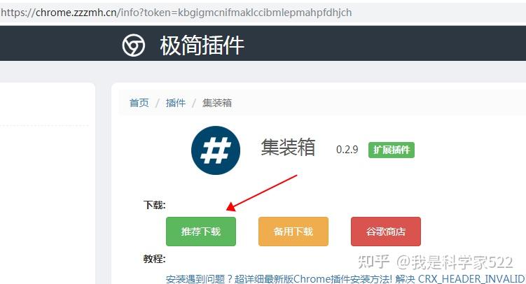Click the 知乎 @我是科学家522 watermark
The image size is (526, 284).
click(x=436, y=262)
